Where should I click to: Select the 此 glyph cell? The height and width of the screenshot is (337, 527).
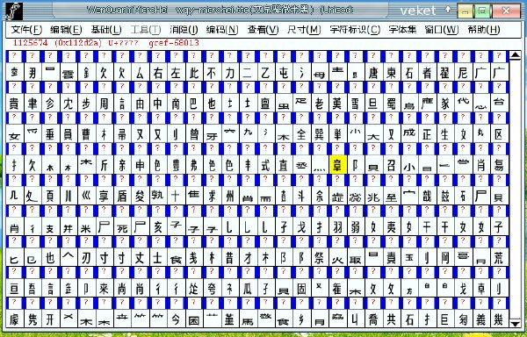(193, 72)
